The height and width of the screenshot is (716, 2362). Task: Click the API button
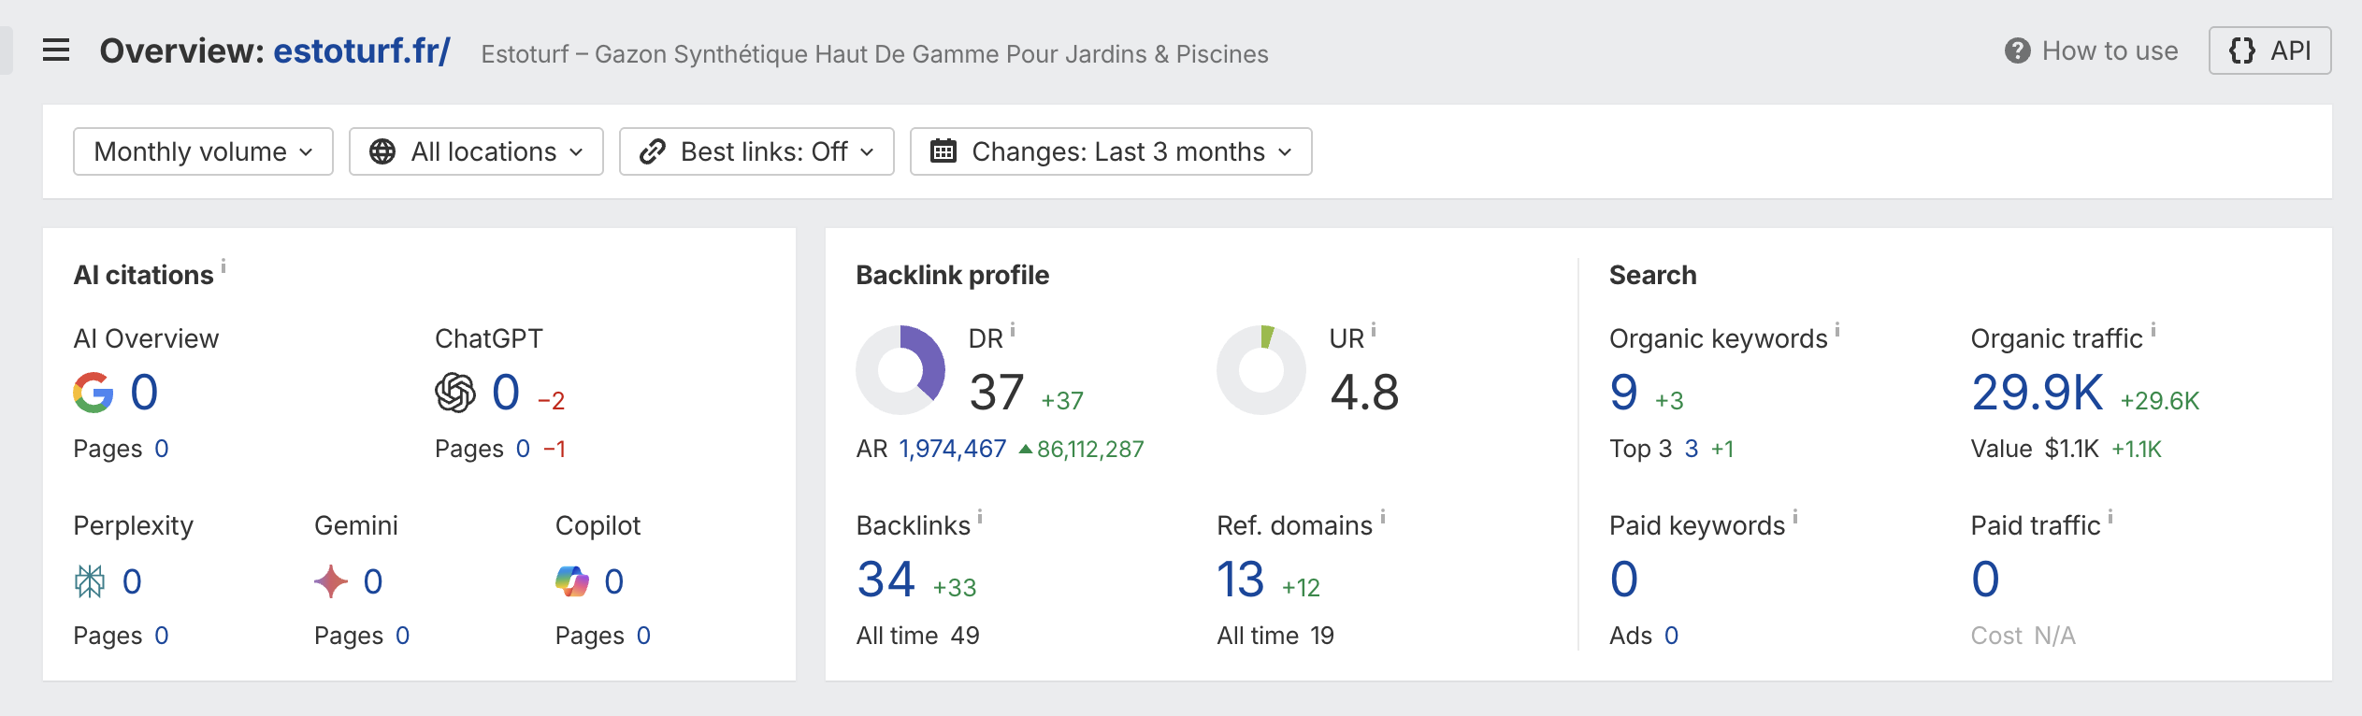tap(2269, 50)
